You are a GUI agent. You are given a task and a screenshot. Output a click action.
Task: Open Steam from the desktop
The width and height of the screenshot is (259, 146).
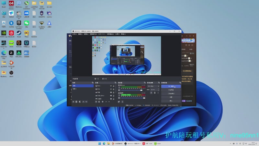(x=19, y=34)
